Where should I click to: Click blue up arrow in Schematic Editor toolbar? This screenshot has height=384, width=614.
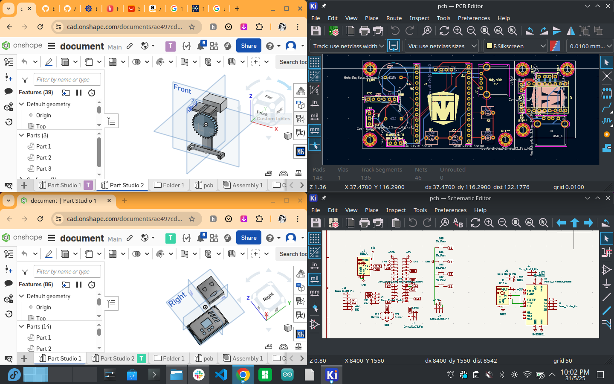pos(575,223)
